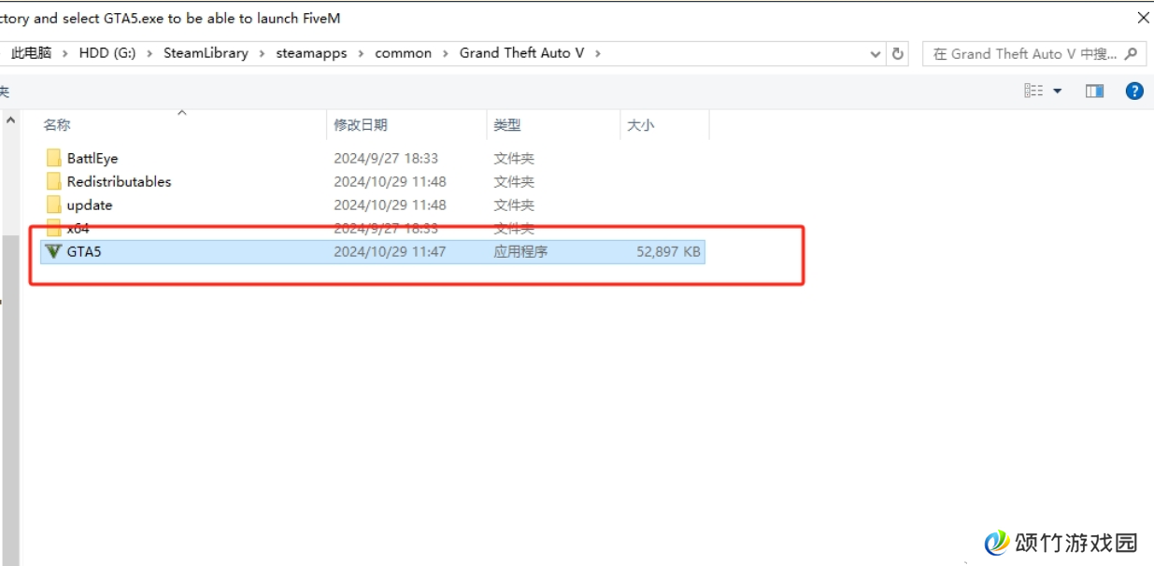Viewport: 1154px width, 566px height.
Task: Navigate to HDD (G:) breadcrumb
Action: (107, 53)
